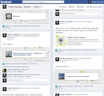The width and height of the screenshot is (104, 96).
Task: Click Сохранить место under автоинспекция map
Action: (88, 86)
